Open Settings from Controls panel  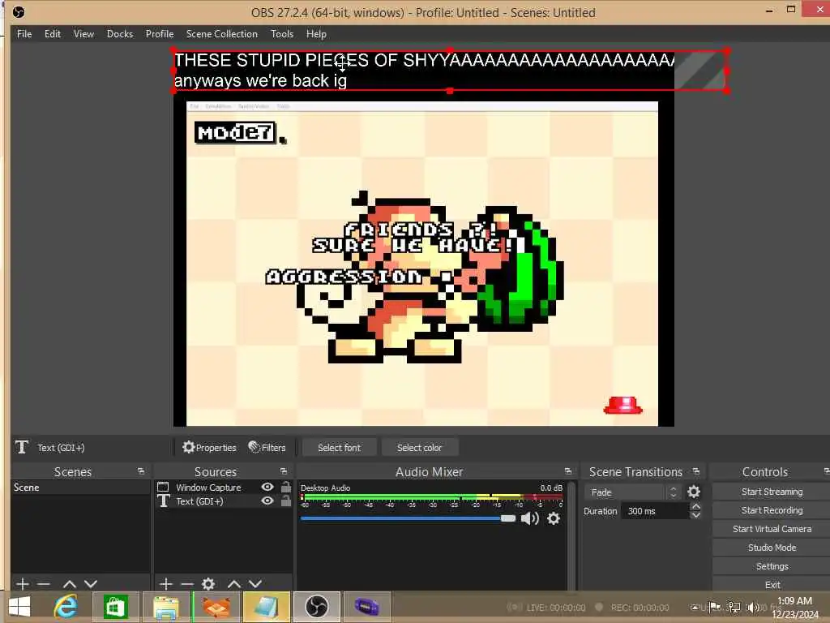[772, 566]
